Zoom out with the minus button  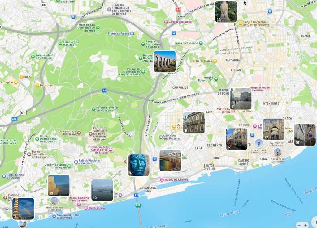[299, 225]
